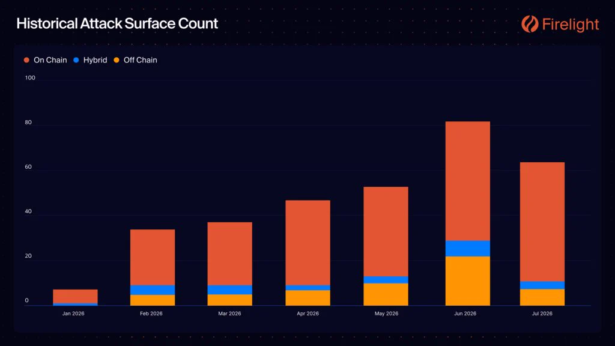
Task: Select the Apr 2026 On Chain bar segment
Action: pos(308,243)
